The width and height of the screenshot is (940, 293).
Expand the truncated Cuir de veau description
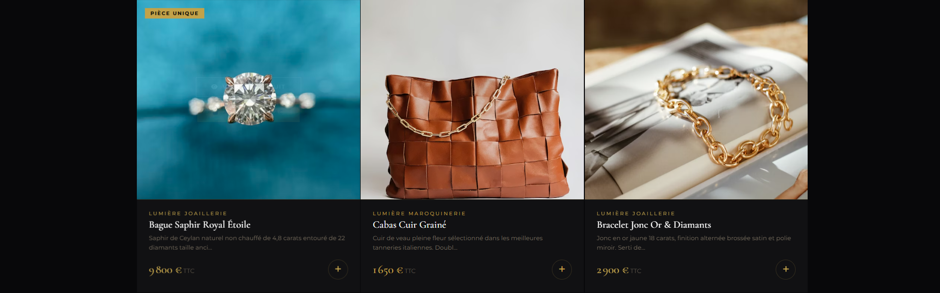click(458, 243)
